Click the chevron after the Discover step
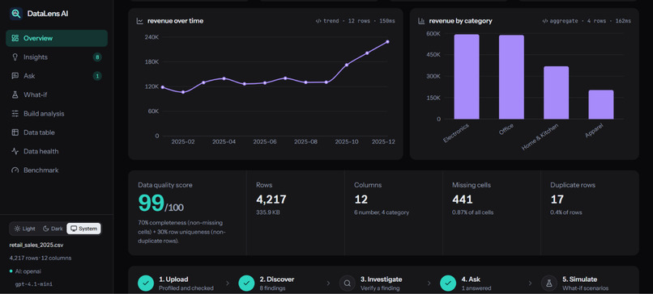 point(328,283)
